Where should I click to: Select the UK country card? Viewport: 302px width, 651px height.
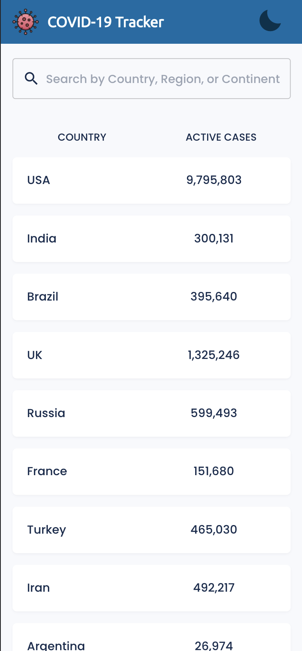click(x=151, y=355)
